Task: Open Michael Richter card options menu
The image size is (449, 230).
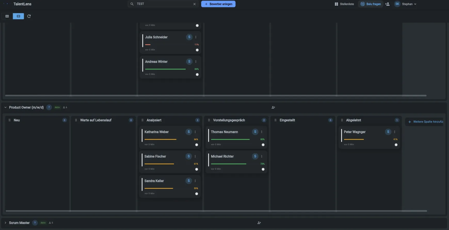Action: (x=262, y=156)
